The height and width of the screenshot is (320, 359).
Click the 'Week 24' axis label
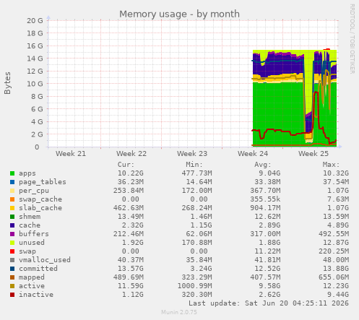(x=253, y=154)
